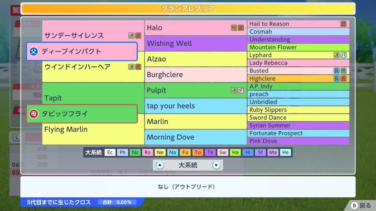Click the 短 icon on Halo
Screen dimensions: 376x211
[x=234, y=28]
